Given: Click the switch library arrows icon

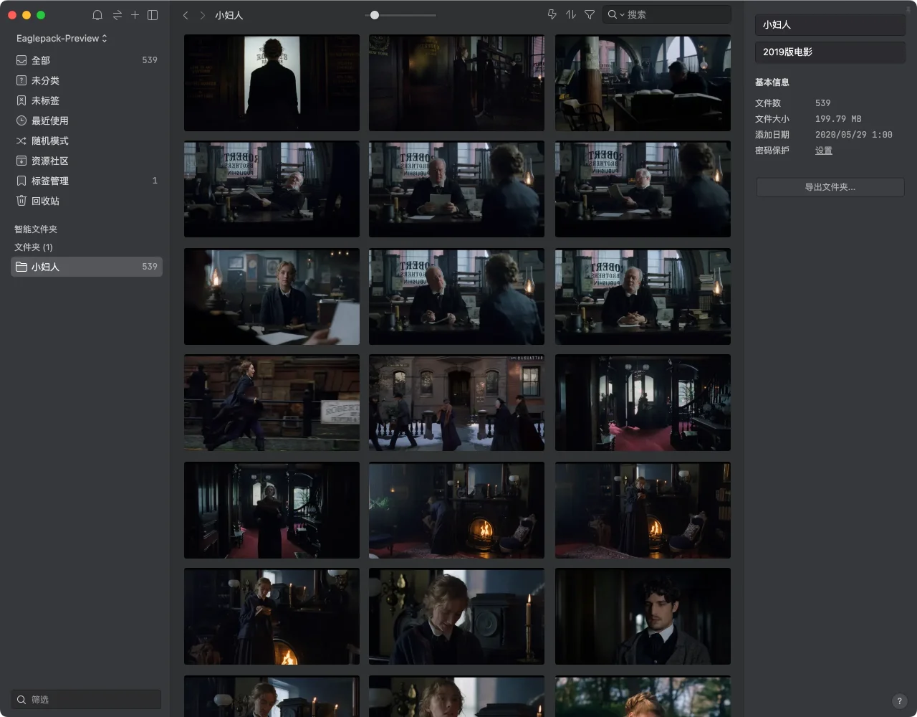Looking at the screenshot, I should [117, 15].
